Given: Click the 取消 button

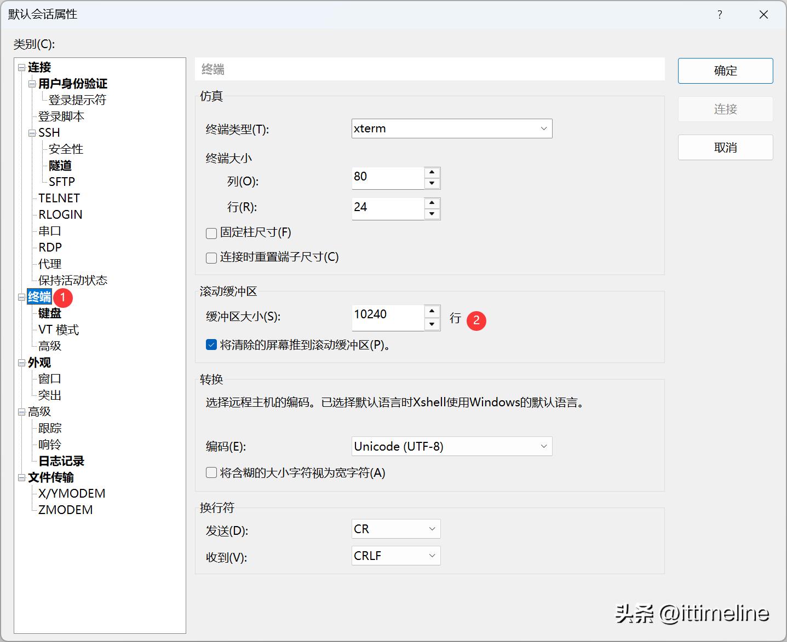Looking at the screenshot, I should coord(725,148).
